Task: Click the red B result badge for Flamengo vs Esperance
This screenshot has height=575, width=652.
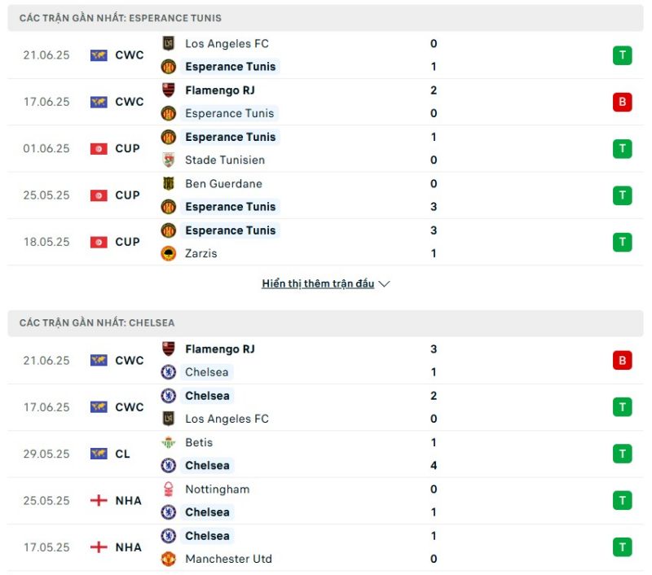Action: (622, 102)
